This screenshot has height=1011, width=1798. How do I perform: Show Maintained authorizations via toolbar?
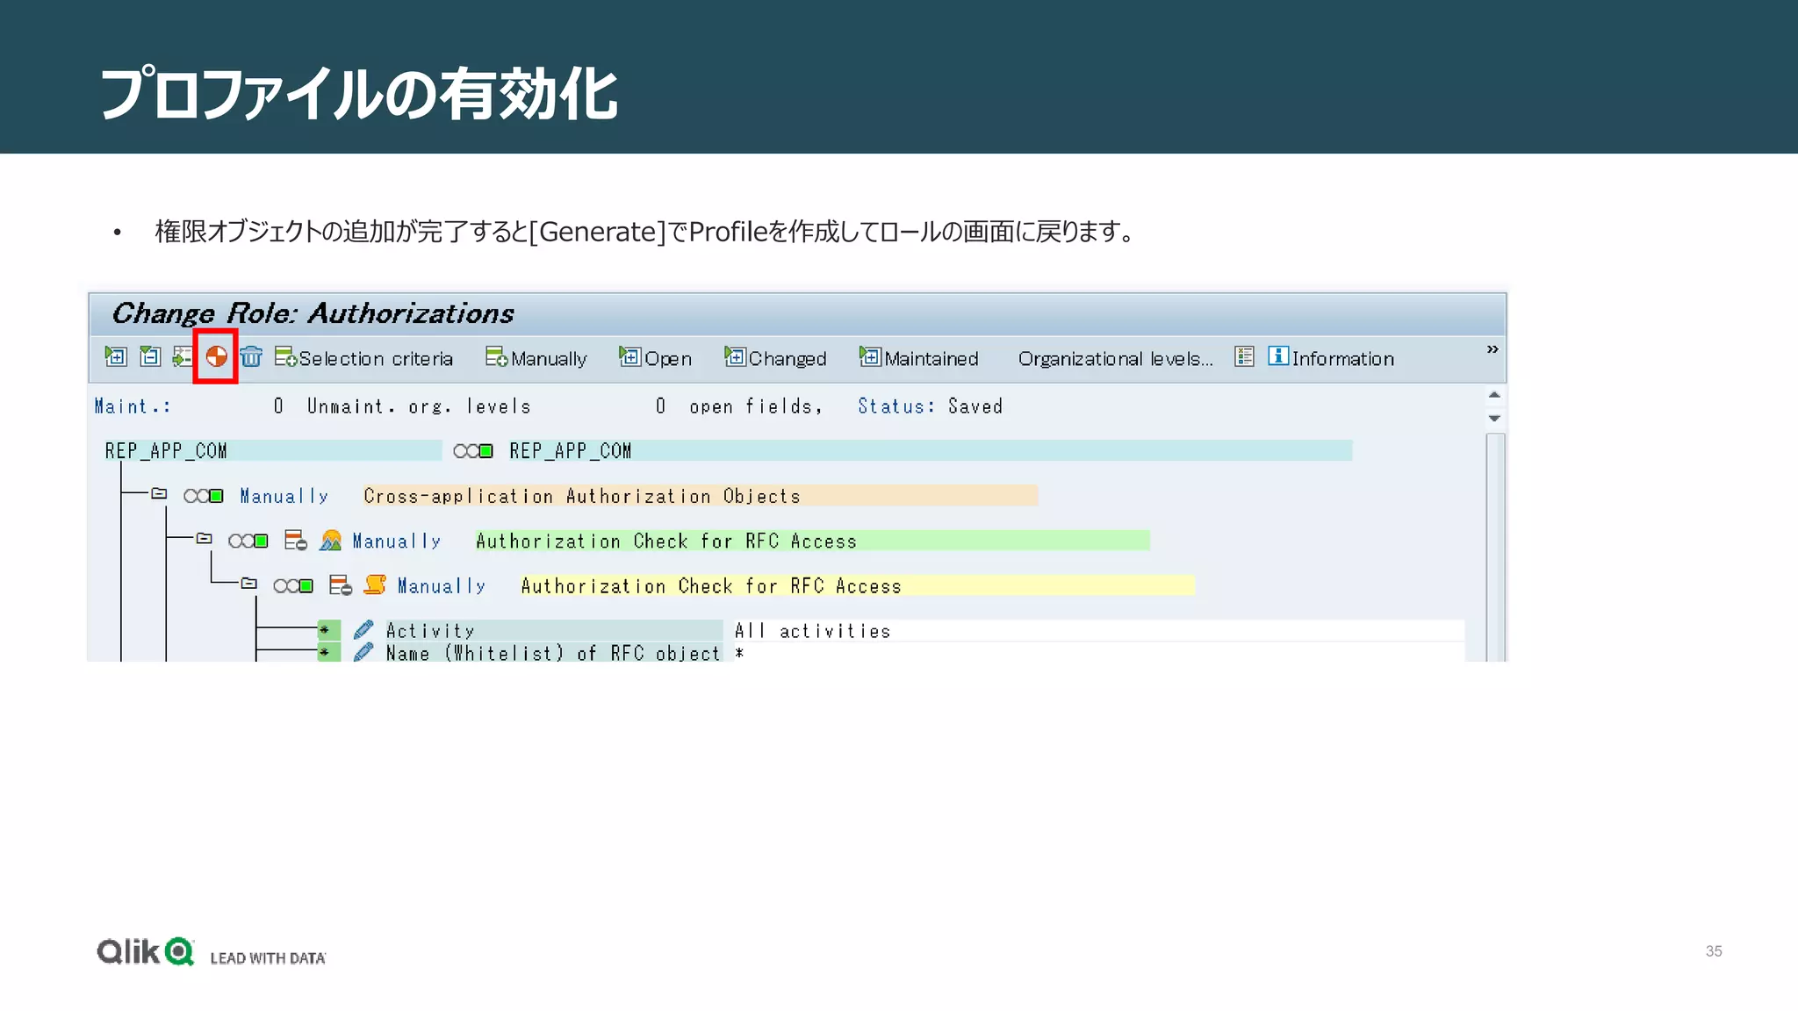click(918, 357)
